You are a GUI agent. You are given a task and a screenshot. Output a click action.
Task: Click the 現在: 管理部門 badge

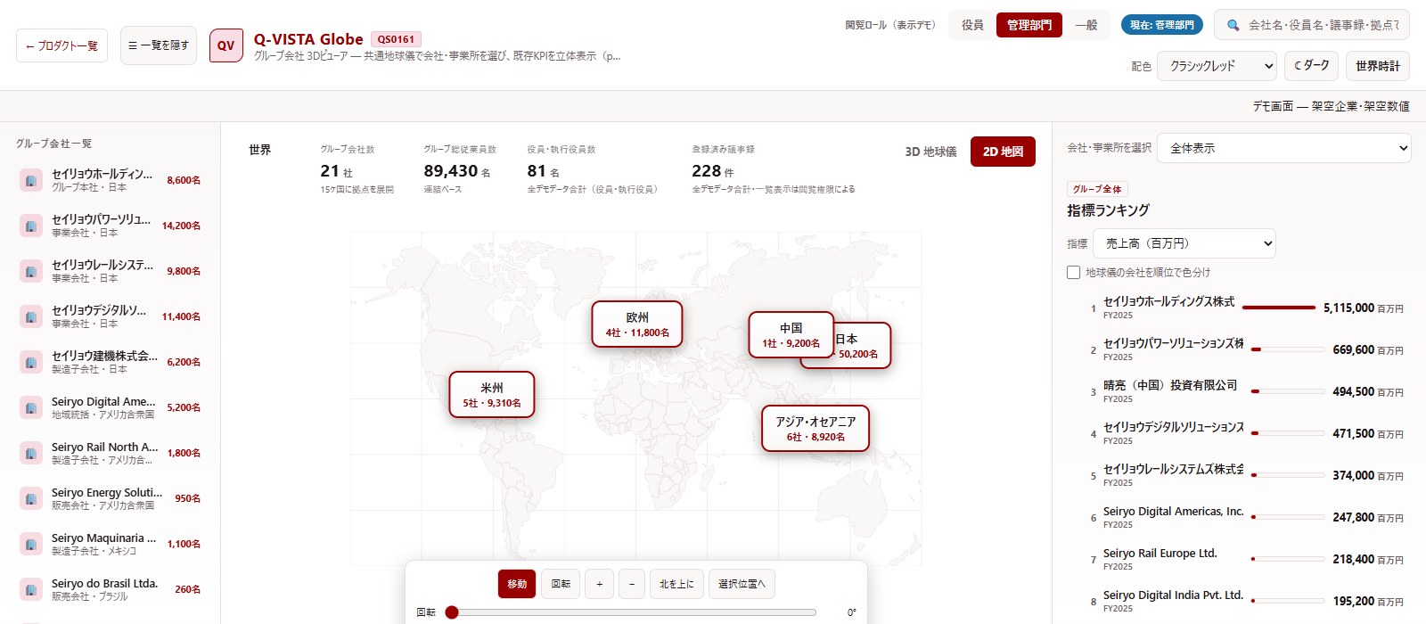[1162, 25]
